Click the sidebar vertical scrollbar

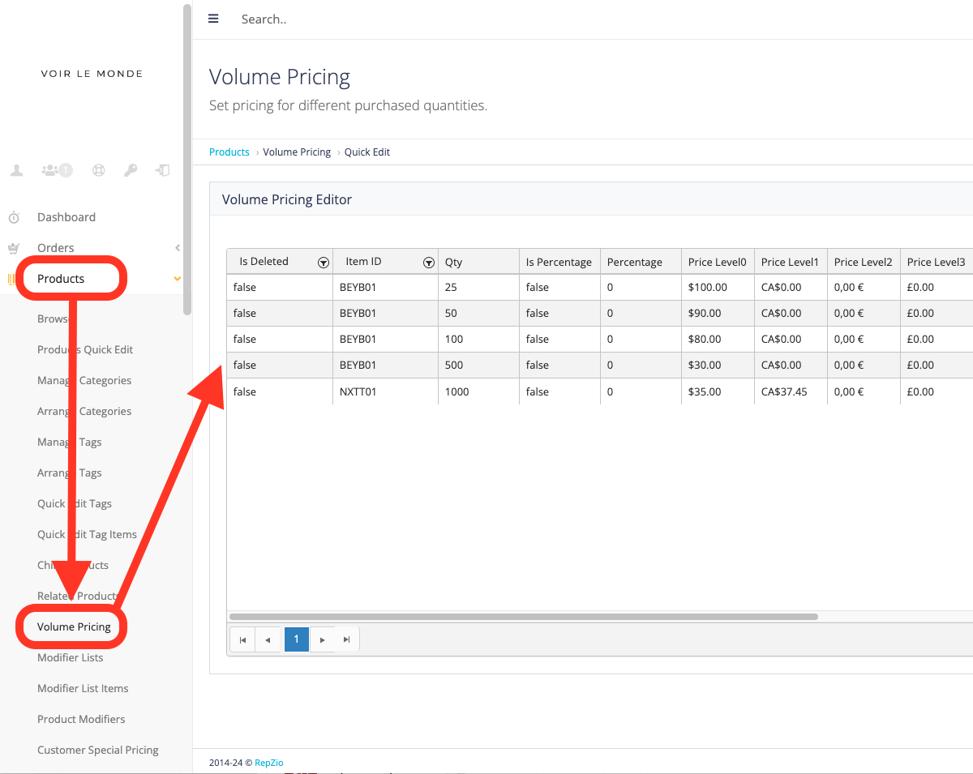click(187, 158)
